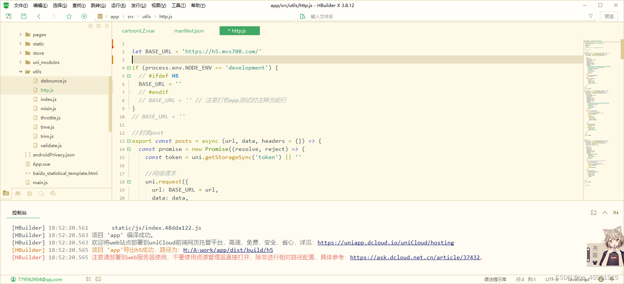Click the 行:3 列:1 cursor position indicator

coord(526,280)
